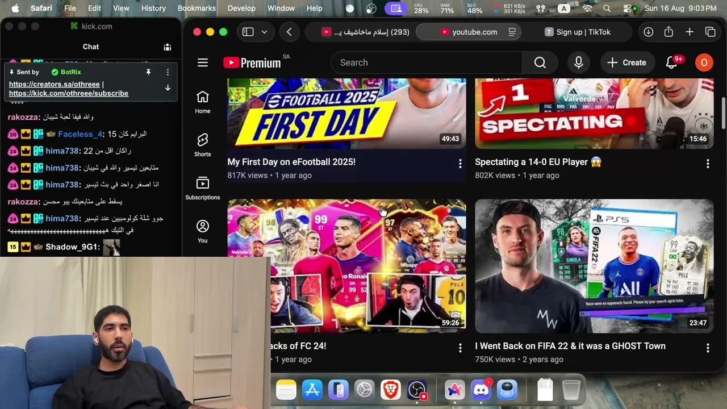Click in the YouTube Search field

[426, 62]
